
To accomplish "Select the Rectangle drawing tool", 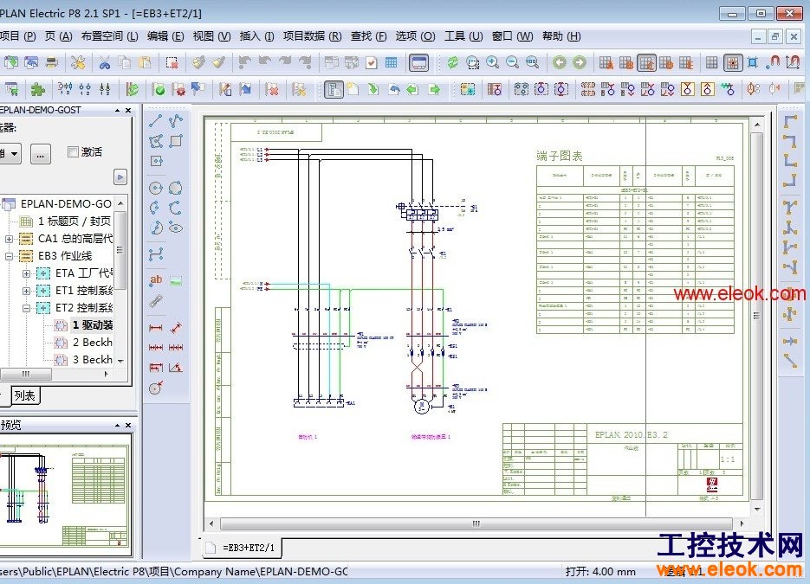I will coord(176,141).
